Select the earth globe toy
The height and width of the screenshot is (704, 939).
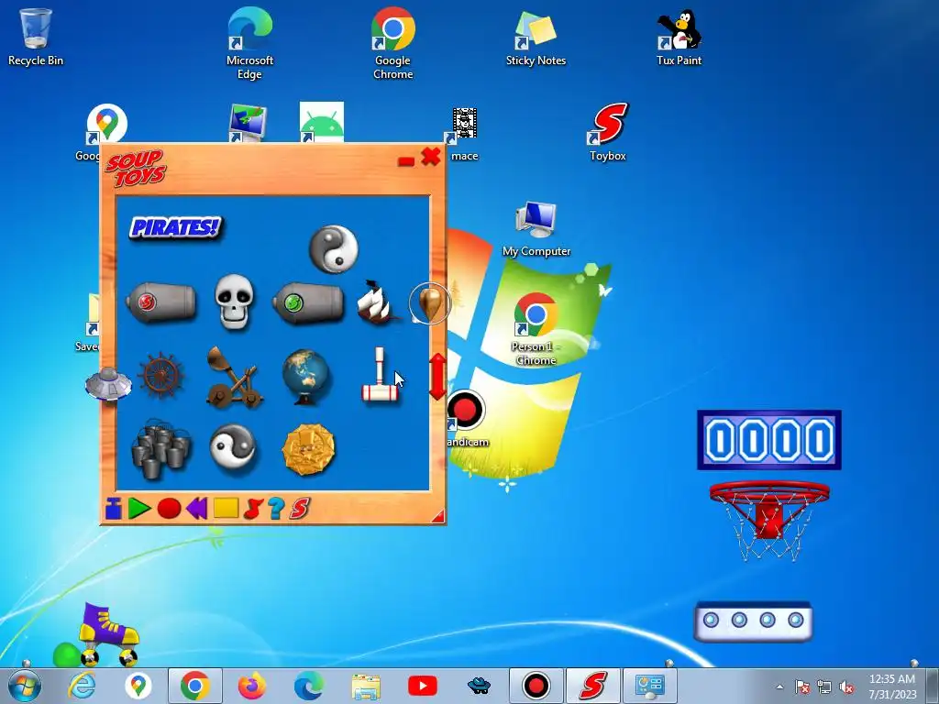306,377
